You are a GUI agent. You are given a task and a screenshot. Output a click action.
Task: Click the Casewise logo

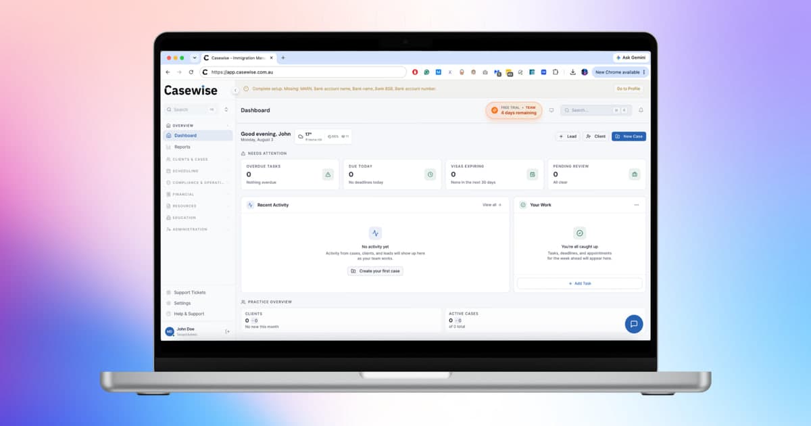point(191,90)
